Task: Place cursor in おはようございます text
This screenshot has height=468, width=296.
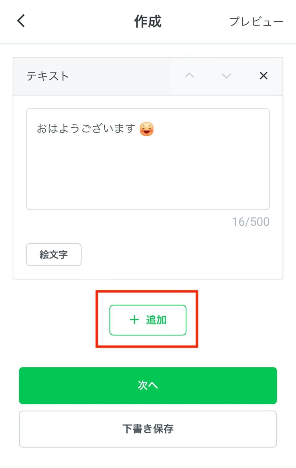Action: click(86, 128)
